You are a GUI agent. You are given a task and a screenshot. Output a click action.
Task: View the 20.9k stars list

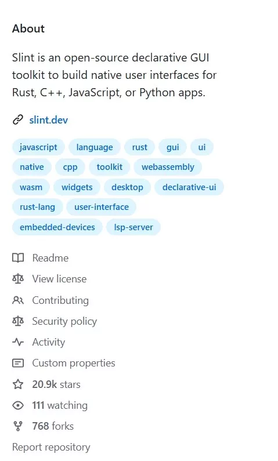click(56, 384)
